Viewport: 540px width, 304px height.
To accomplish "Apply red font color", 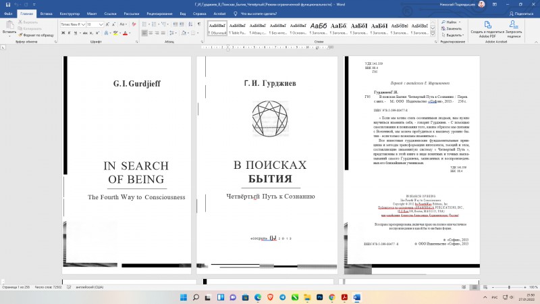I will 125,33.
